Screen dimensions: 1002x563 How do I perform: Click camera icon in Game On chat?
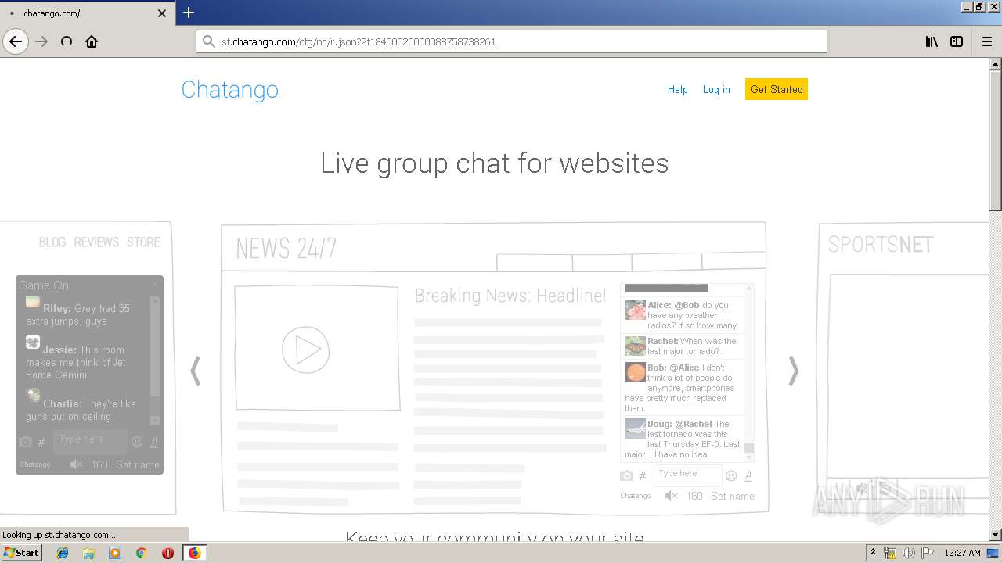(25, 442)
